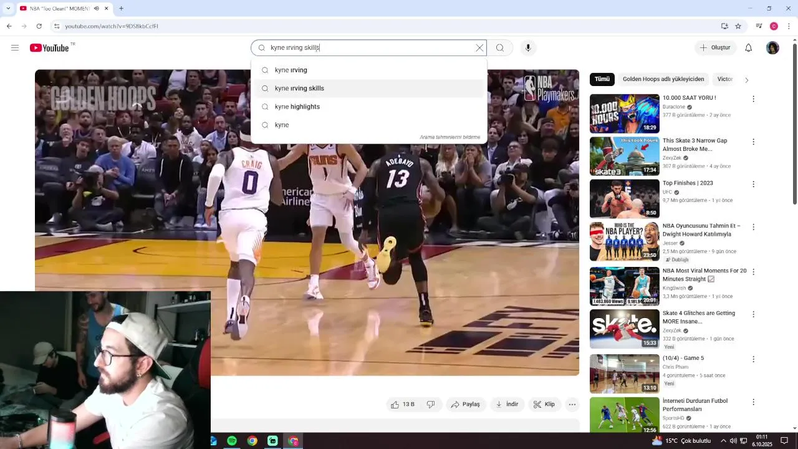Viewport: 798px width, 449px height.
Task: Open the notifications bell
Action: pos(749,48)
